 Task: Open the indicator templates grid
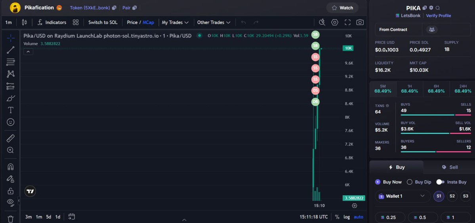coord(76,22)
